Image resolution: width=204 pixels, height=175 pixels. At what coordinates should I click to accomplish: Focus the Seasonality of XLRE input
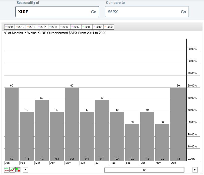[x=57, y=12]
